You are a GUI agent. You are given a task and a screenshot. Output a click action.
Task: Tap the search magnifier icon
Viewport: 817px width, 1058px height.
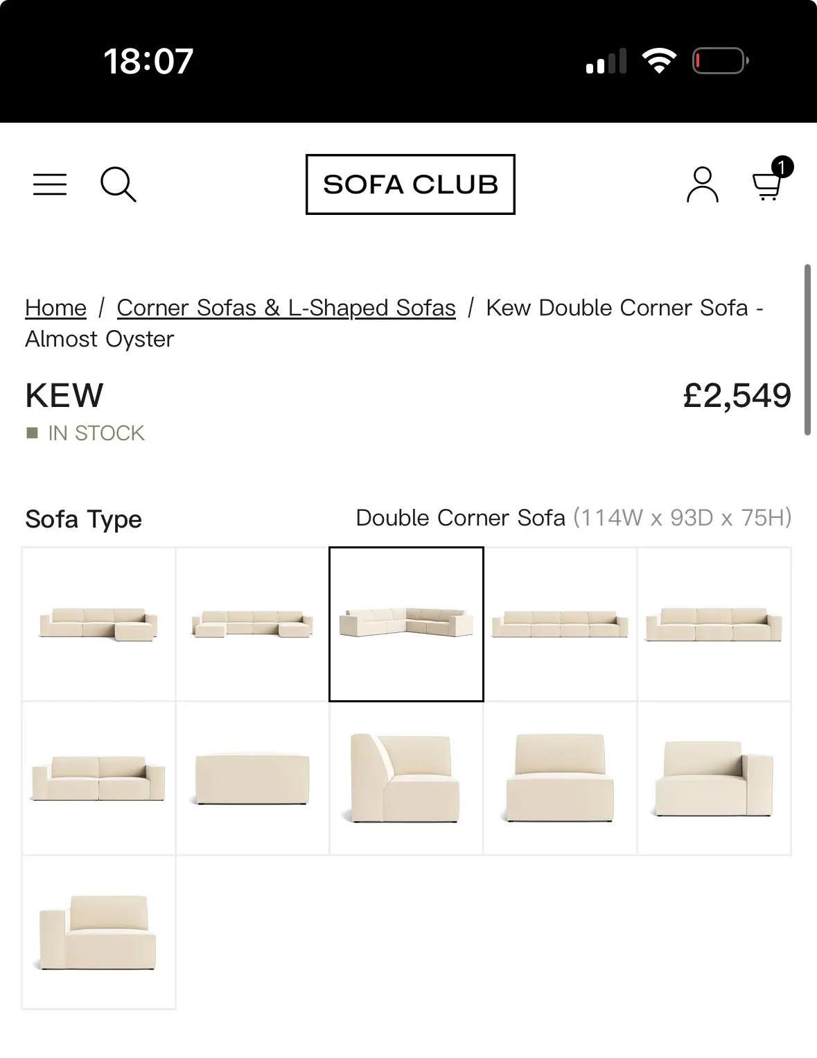[x=118, y=184]
